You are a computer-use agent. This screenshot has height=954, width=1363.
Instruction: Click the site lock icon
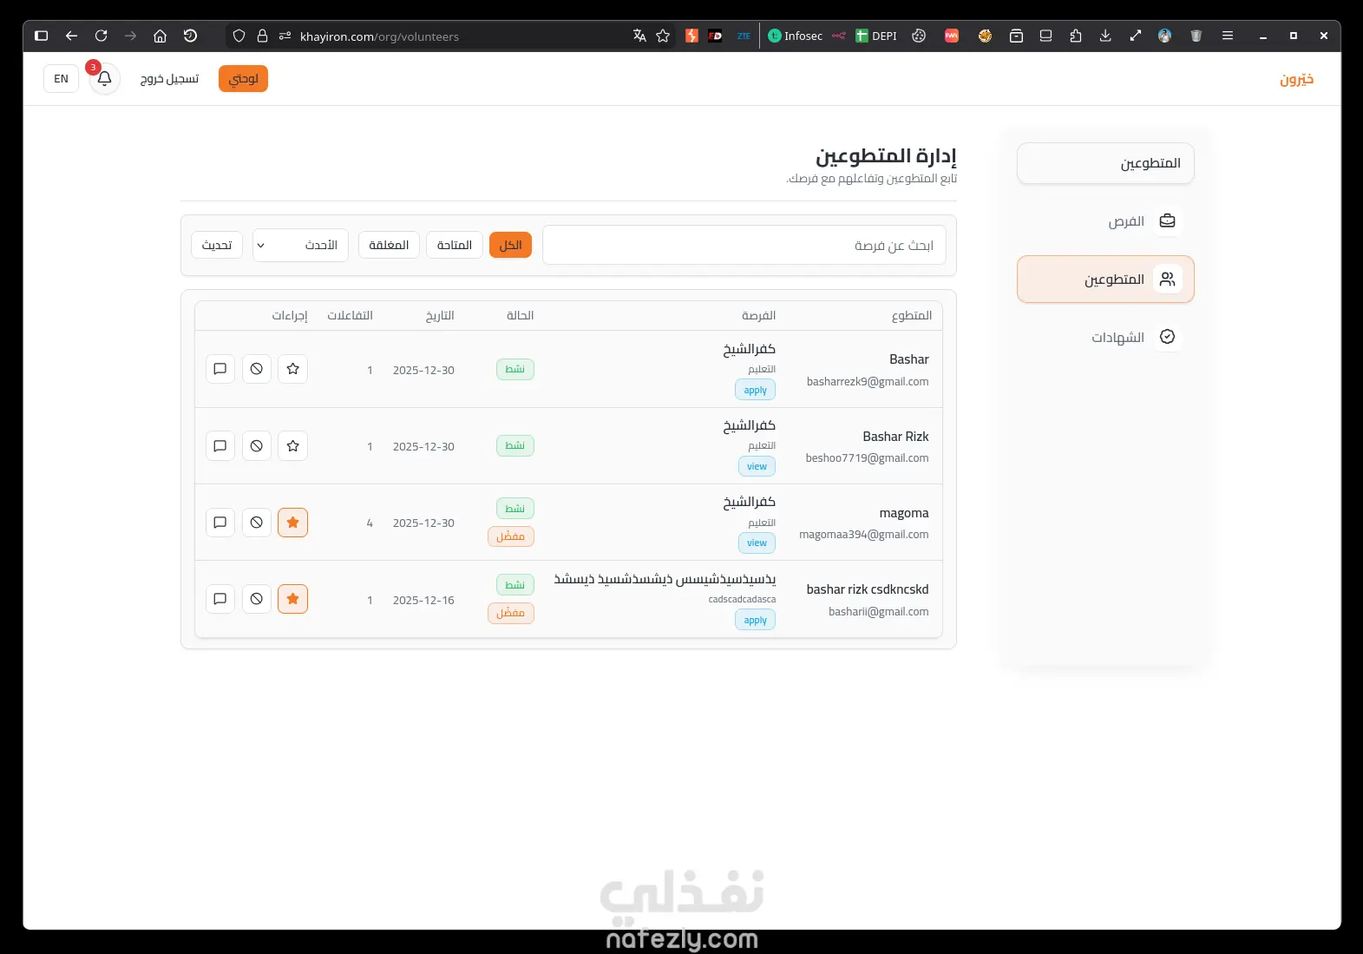tap(262, 36)
